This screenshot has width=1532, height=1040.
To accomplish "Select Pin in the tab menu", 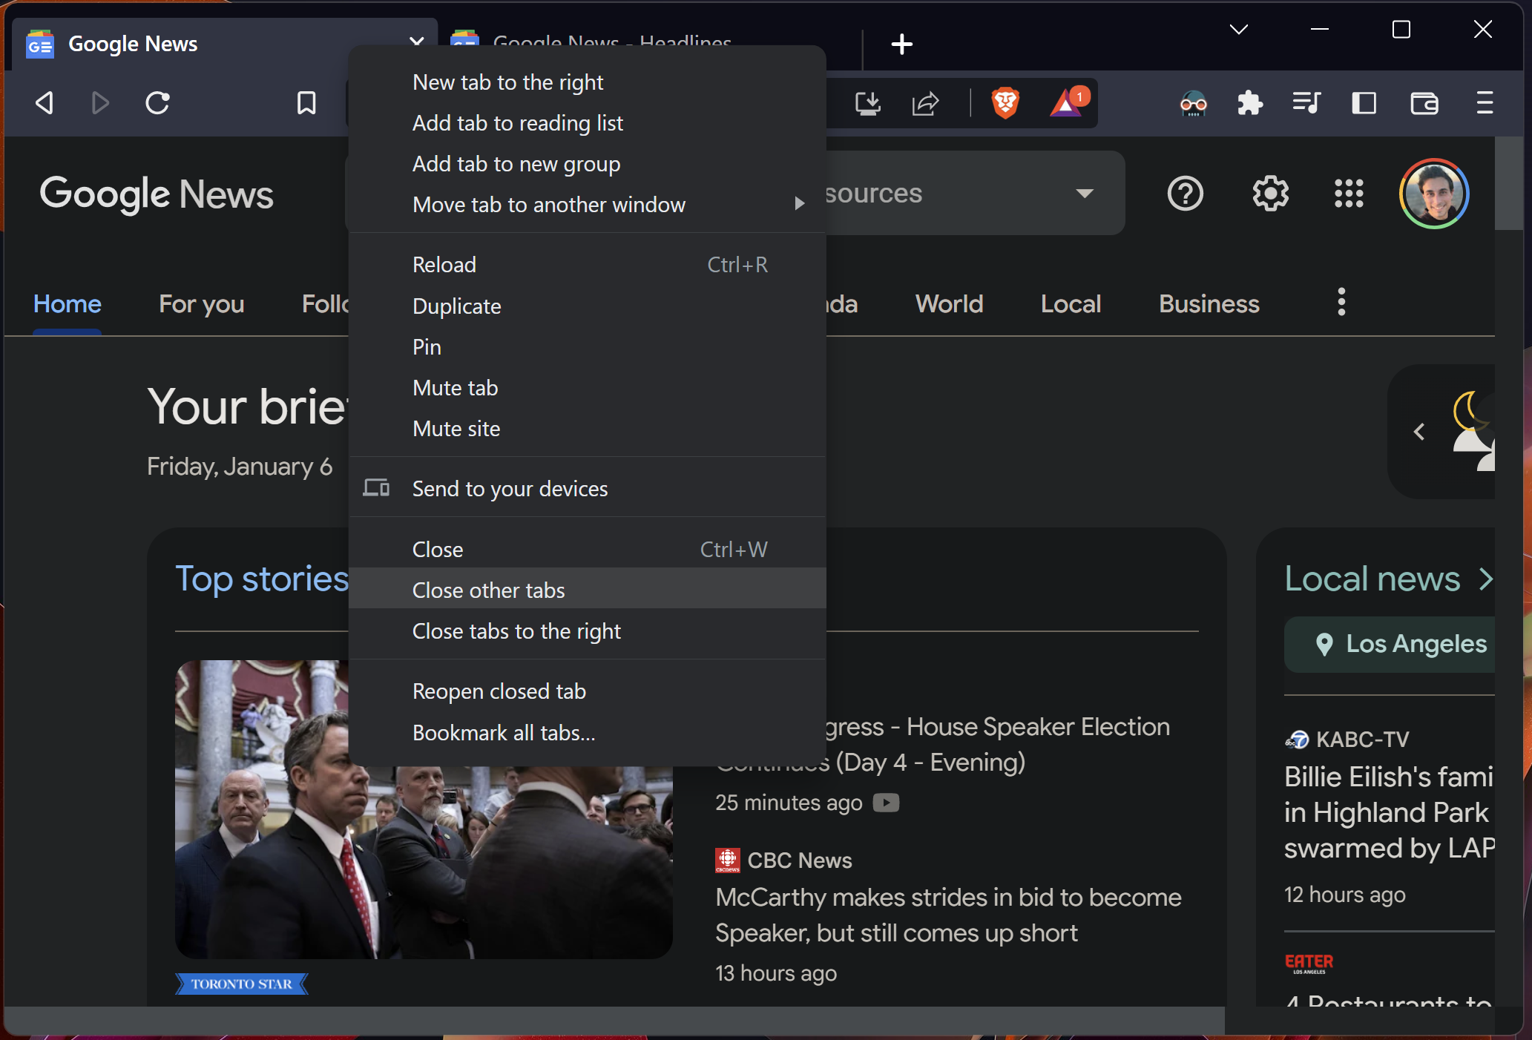I will (x=587, y=347).
